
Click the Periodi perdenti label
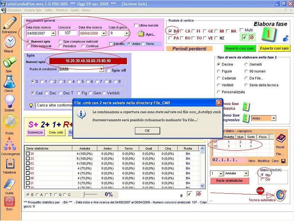pos(190,48)
